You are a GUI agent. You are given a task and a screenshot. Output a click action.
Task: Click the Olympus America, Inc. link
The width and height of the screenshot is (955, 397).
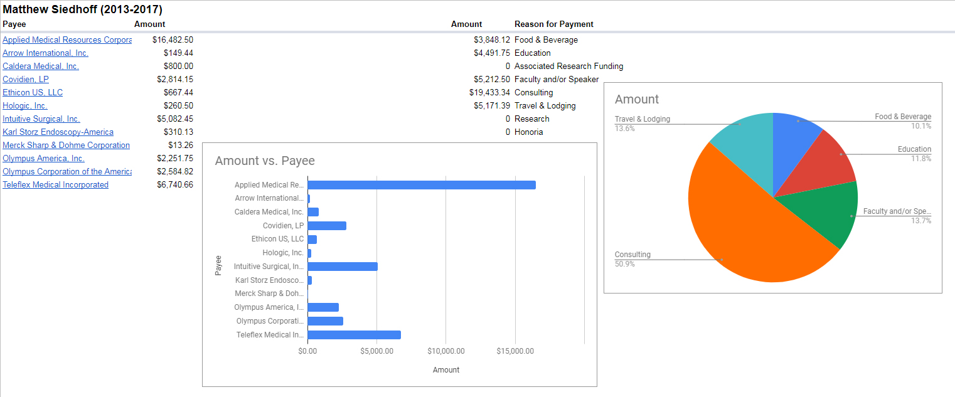(x=43, y=159)
